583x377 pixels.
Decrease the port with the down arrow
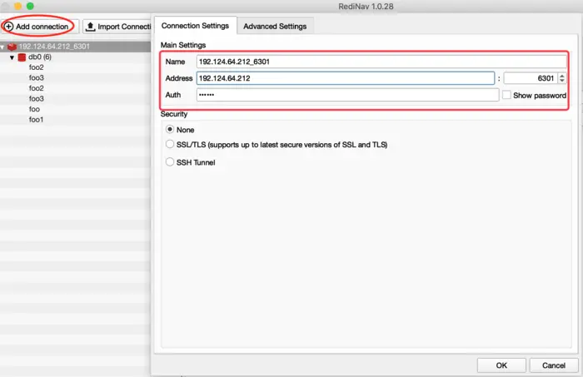point(562,81)
